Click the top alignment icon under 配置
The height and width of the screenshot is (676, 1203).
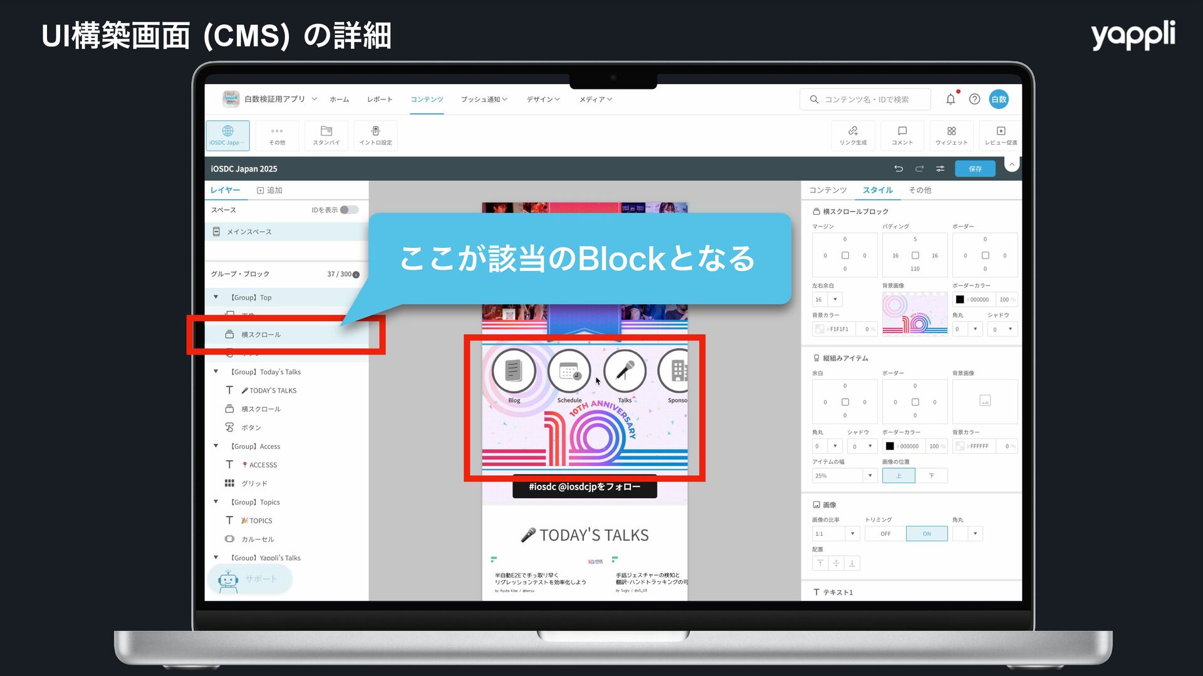coord(820,563)
